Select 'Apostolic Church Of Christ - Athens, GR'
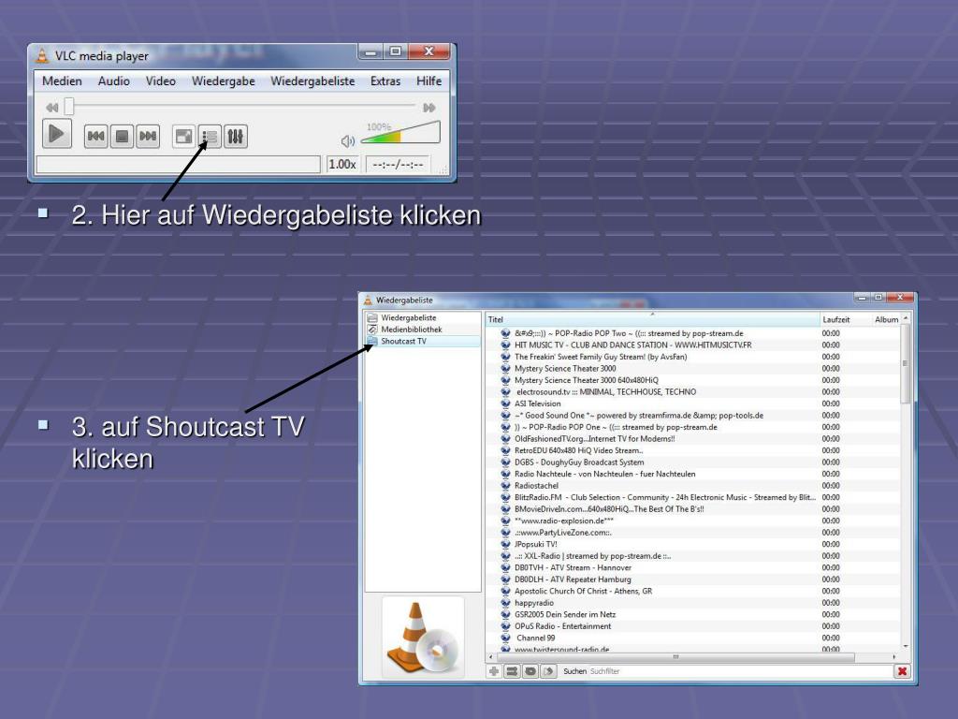958x719 pixels. pyautogui.click(x=584, y=591)
